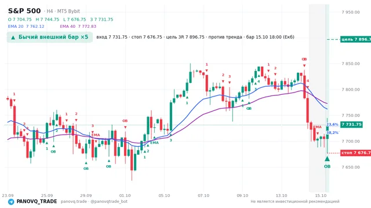Click the EMA 20 7 762.12 legend

[26, 26]
